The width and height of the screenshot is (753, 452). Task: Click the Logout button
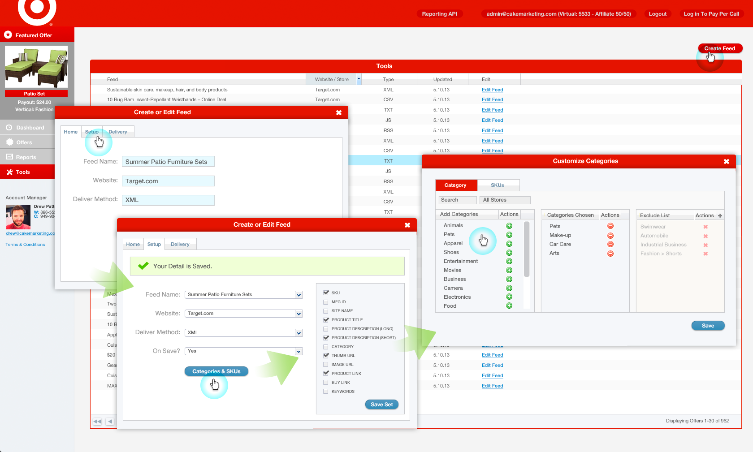click(658, 14)
